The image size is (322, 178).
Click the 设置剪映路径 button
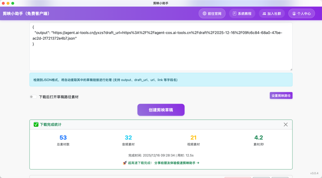coord(281,95)
